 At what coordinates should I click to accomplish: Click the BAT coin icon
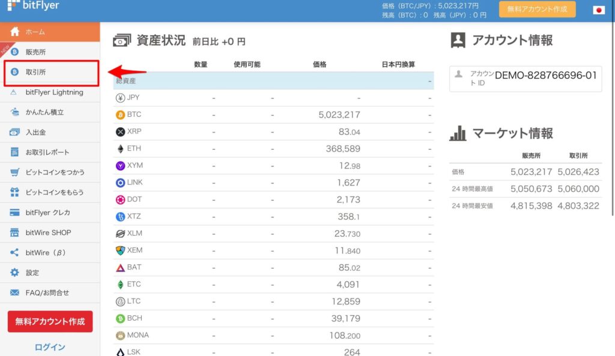click(x=120, y=267)
